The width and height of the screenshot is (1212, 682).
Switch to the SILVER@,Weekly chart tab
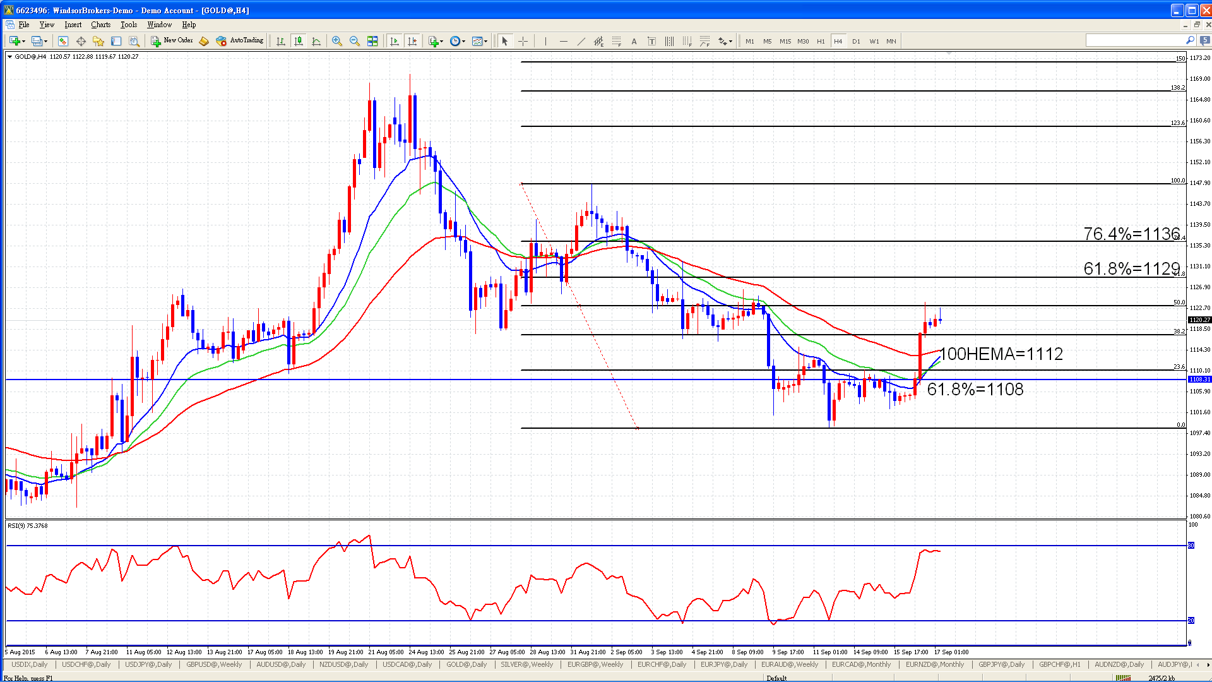click(526, 664)
